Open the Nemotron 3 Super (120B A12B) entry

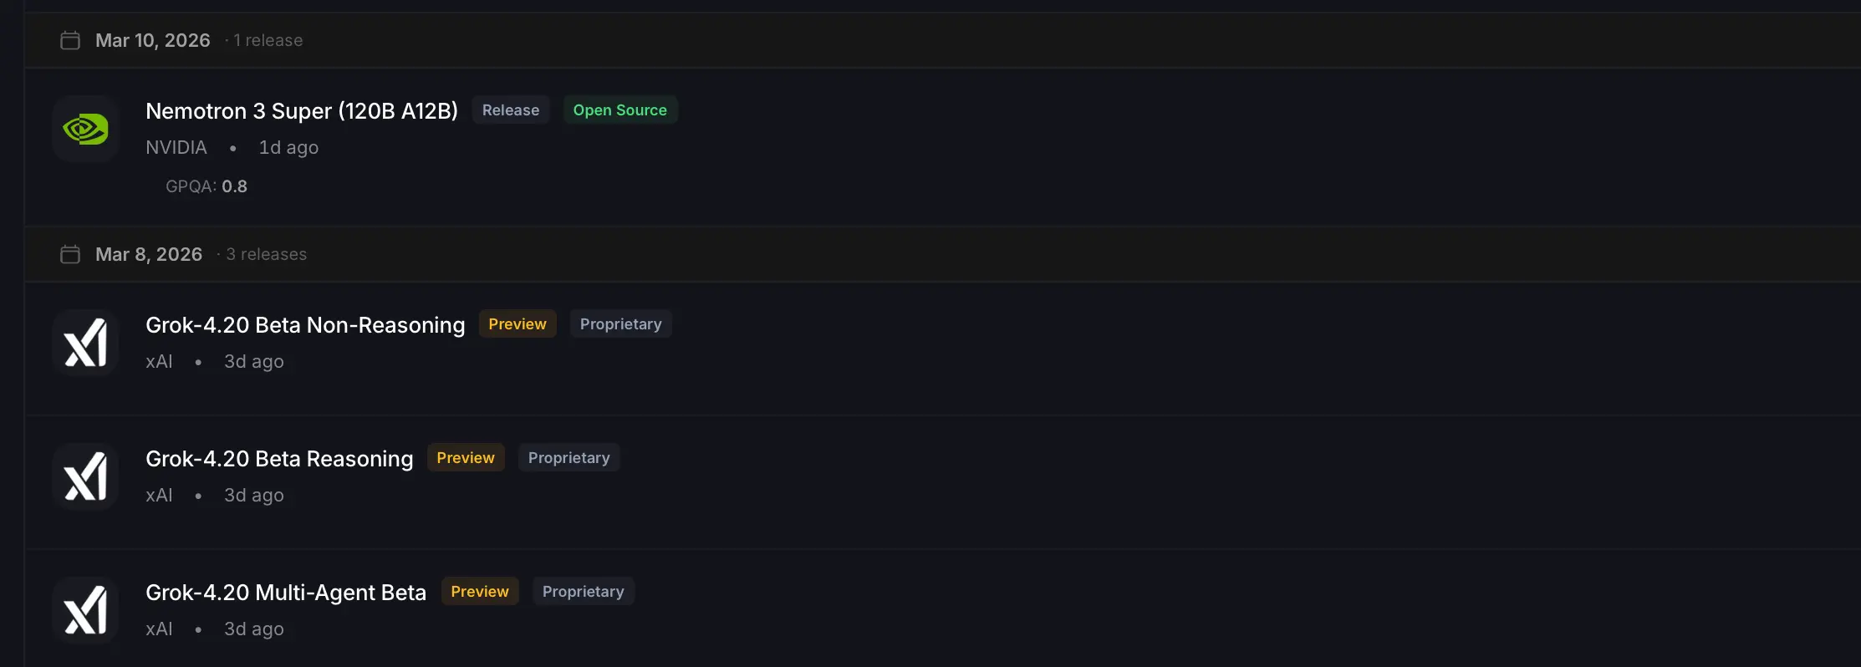[301, 111]
